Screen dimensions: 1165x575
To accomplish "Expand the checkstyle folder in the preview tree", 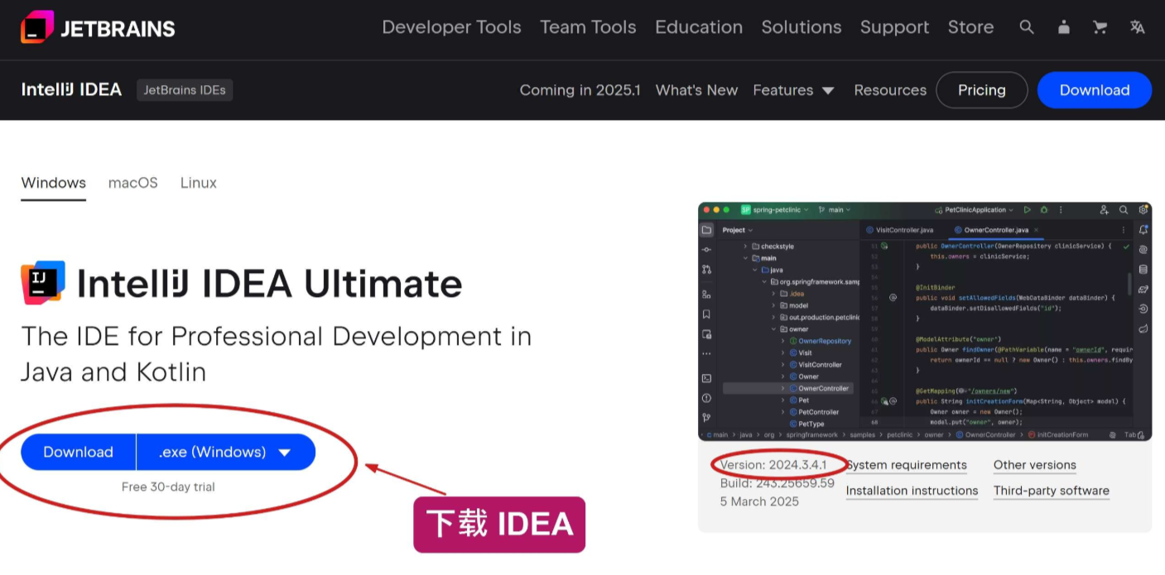I will pyautogui.click(x=745, y=247).
